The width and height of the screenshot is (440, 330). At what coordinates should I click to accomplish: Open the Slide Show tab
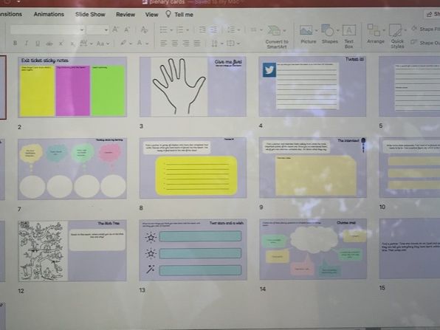[x=90, y=14]
